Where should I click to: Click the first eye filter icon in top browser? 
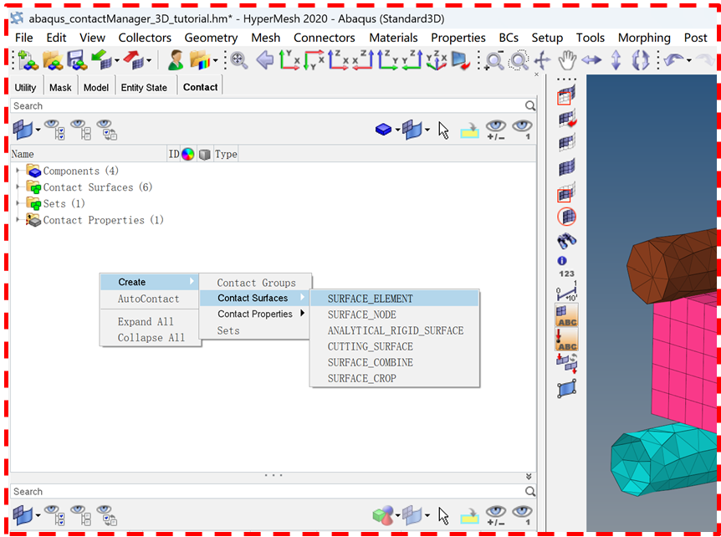tap(54, 130)
